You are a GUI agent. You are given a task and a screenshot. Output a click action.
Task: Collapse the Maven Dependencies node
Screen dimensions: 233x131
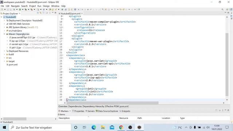point(4,34)
